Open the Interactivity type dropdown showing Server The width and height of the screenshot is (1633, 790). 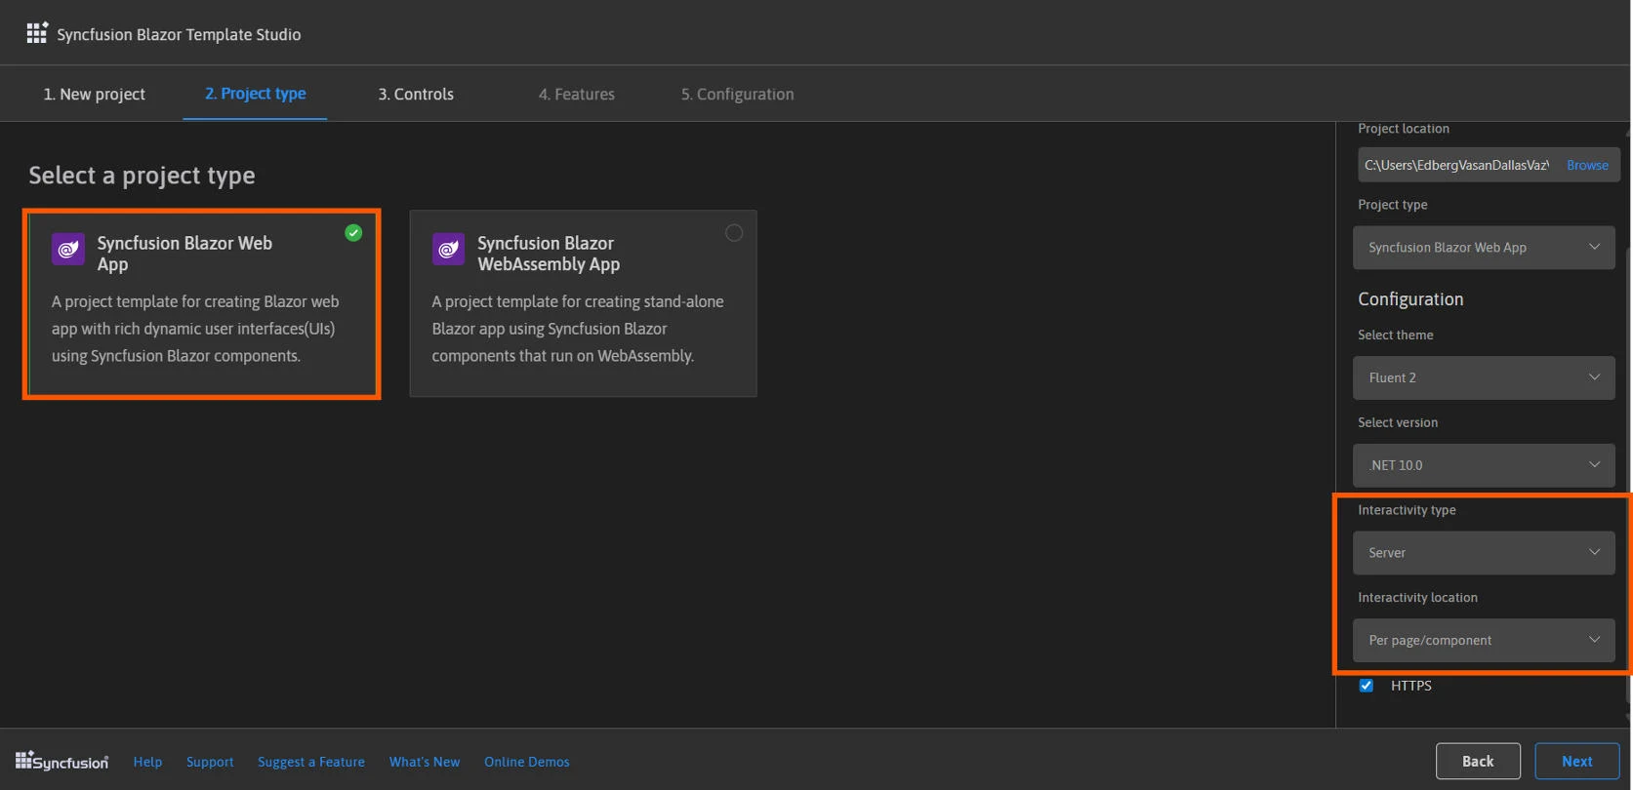click(x=1484, y=553)
